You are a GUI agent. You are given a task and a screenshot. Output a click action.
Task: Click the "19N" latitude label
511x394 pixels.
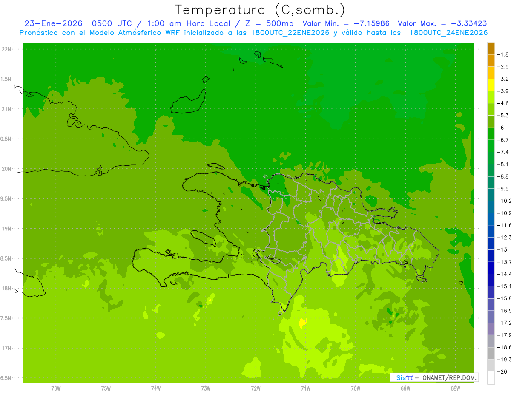click(x=6, y=228)
